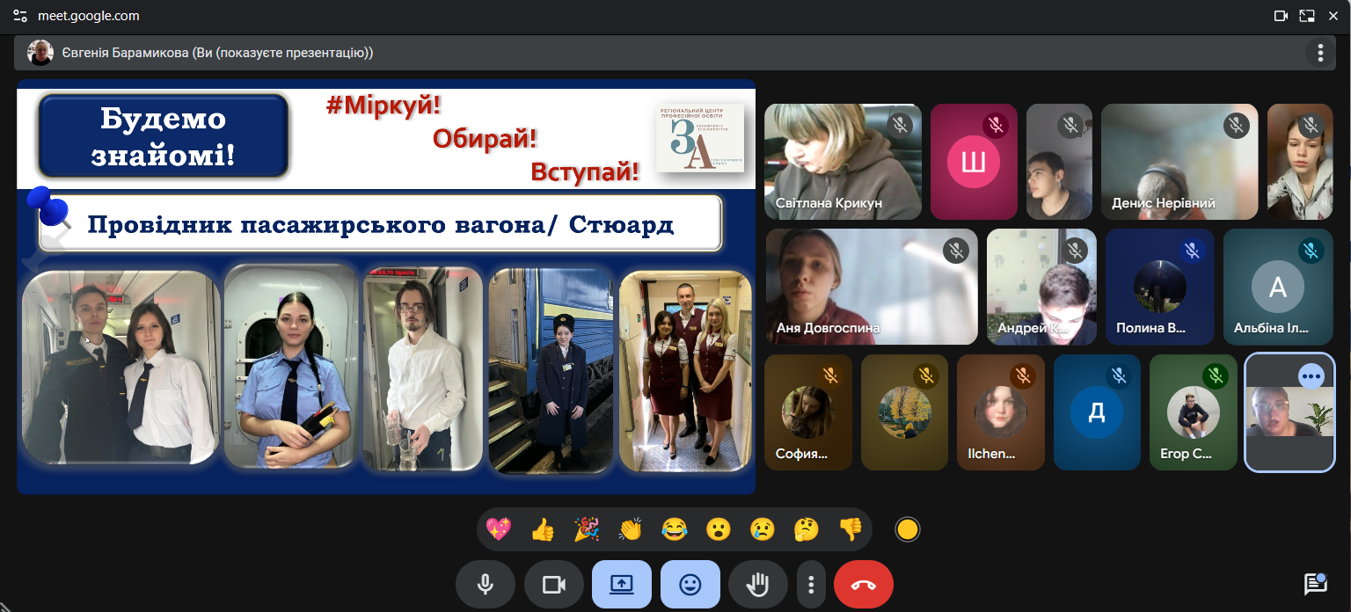Screen dimensions: 1351x612
Task: Leave the call with red hang-up button
Action: pyautogui.click(x=863, y=585)
